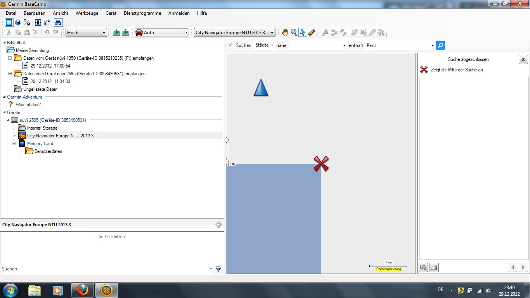Collapse the left panel with splitter arrow
Image resolution: width=530 pixels, height=298 pixels.
(227, 143)
